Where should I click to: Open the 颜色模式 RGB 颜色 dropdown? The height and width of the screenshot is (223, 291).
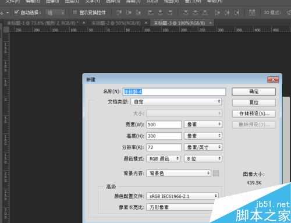click(164, 159)
